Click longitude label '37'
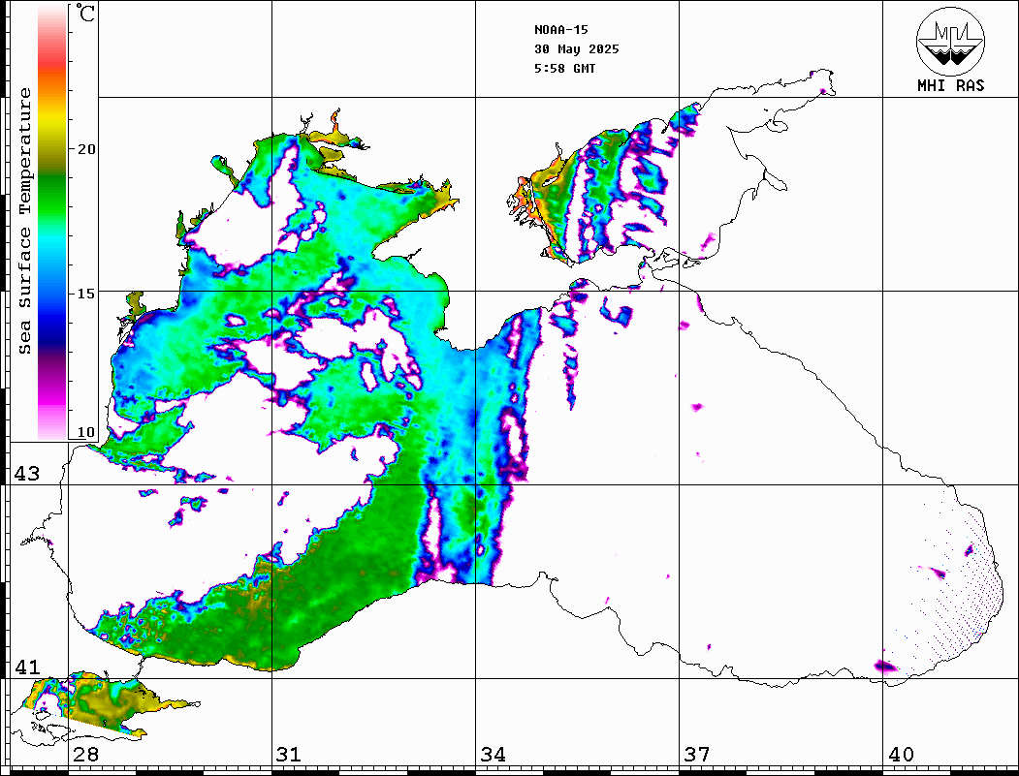 click(x=697, y=754)
